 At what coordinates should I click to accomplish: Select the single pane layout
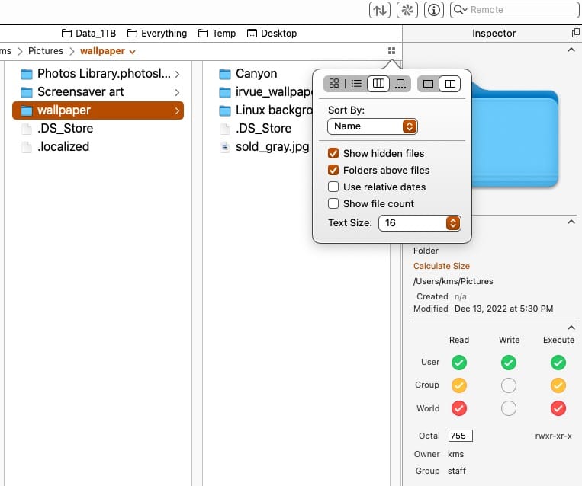(x=429, y=84)
